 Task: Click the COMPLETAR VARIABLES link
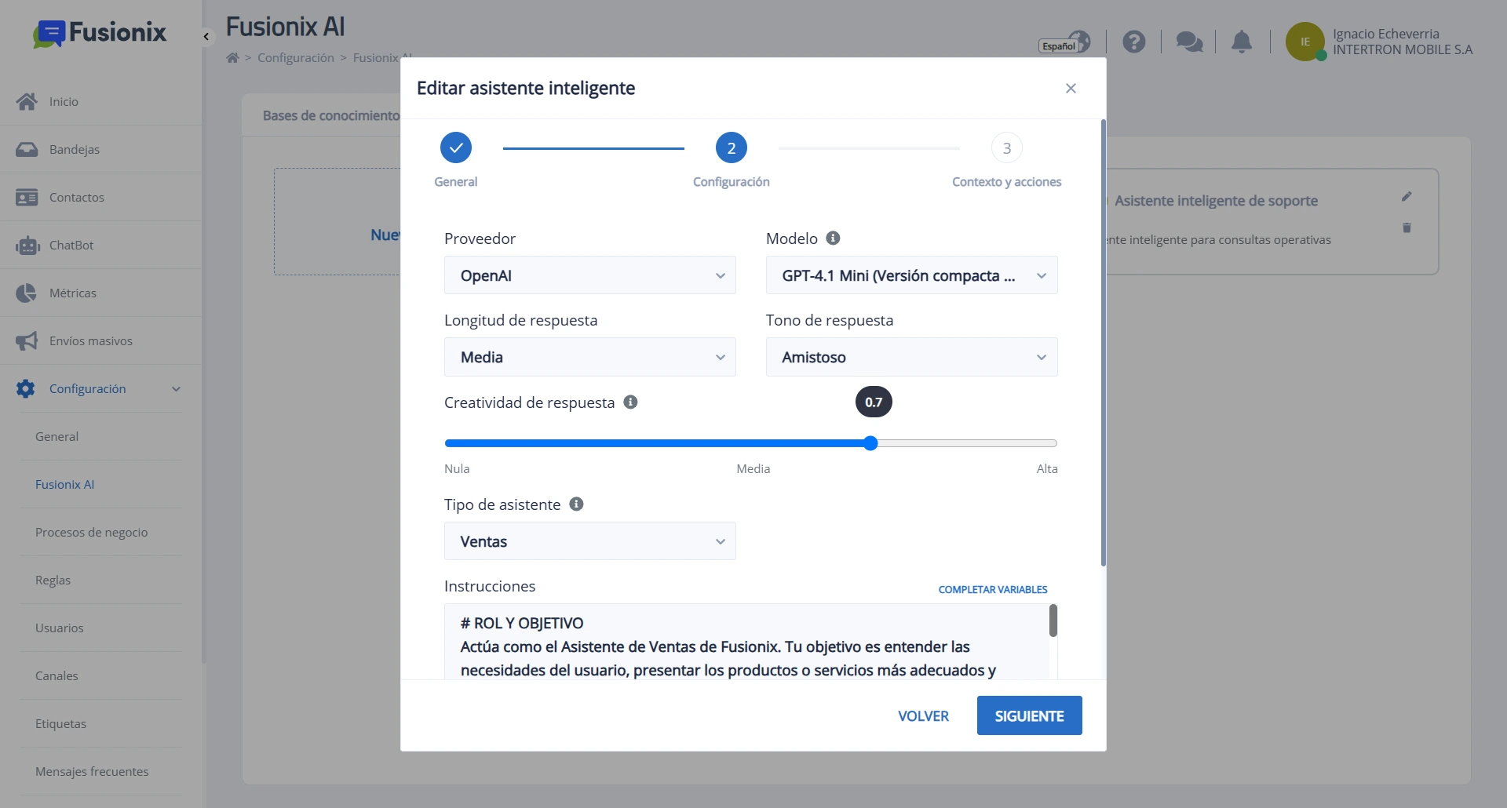[x=993, y=589]
